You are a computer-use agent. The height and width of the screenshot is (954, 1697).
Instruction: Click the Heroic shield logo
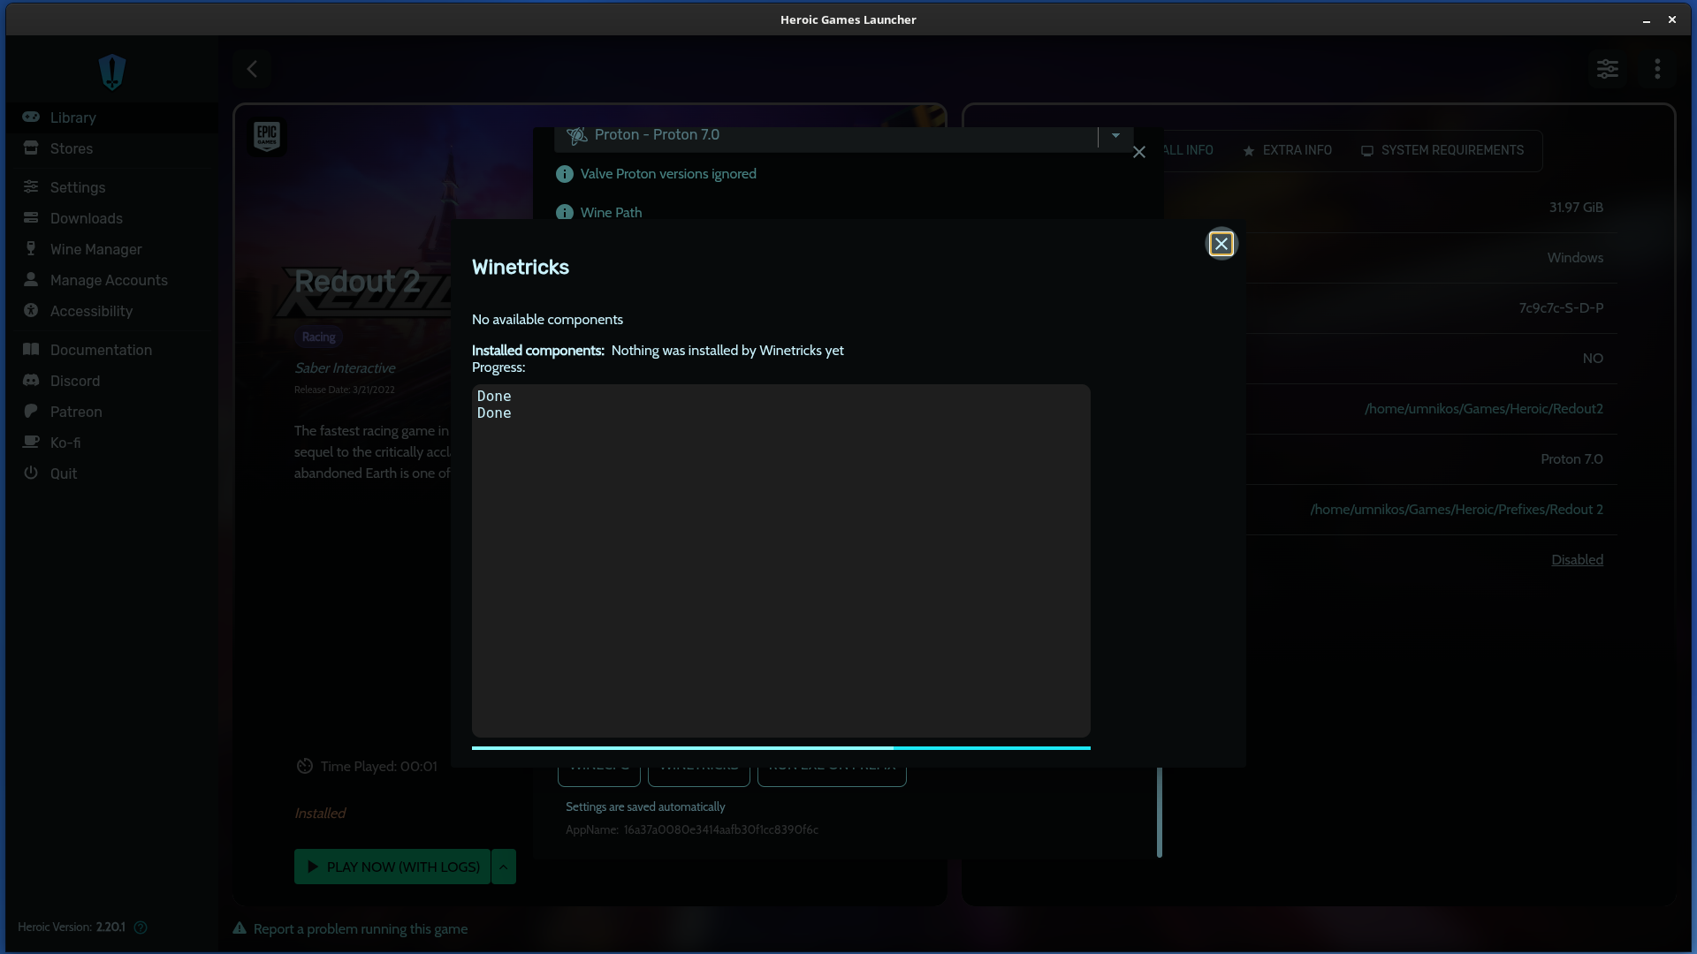coord(112,72)
